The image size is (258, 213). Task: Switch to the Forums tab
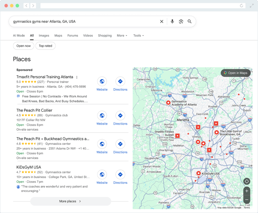[72, 36]
